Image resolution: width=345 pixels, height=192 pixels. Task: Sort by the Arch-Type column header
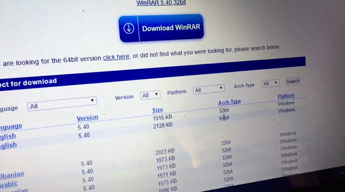[229, 102]
